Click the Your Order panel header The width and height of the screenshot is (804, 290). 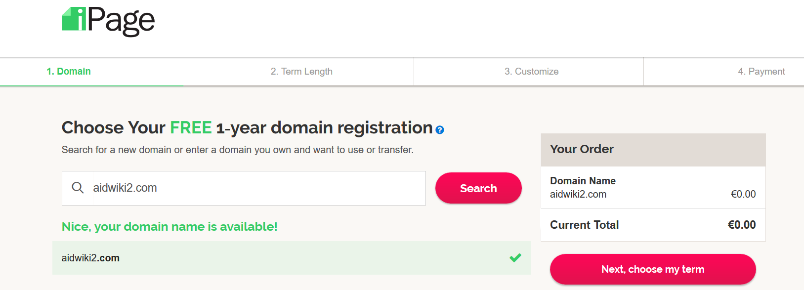pyautogui.click(x=653, y=149)
